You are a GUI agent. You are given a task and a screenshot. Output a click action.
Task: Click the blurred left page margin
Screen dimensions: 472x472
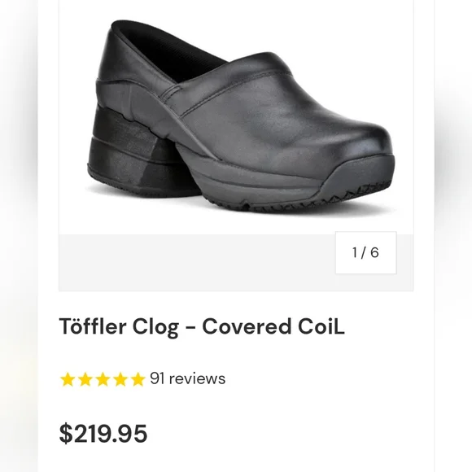(x=19, y=236)
